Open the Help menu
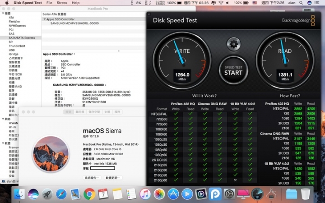The image size is (325, 203). (76, 3)
